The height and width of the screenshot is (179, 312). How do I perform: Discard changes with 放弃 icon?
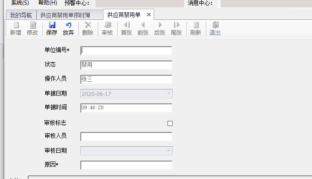coord(68,29)
